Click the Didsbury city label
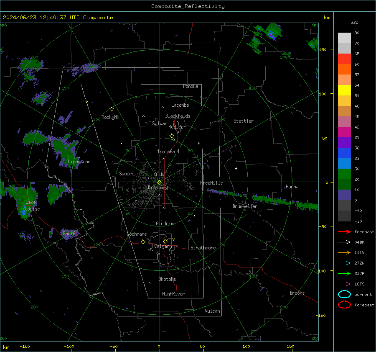The height and width of the screenshot is (352, 376). tap(158, 188)
